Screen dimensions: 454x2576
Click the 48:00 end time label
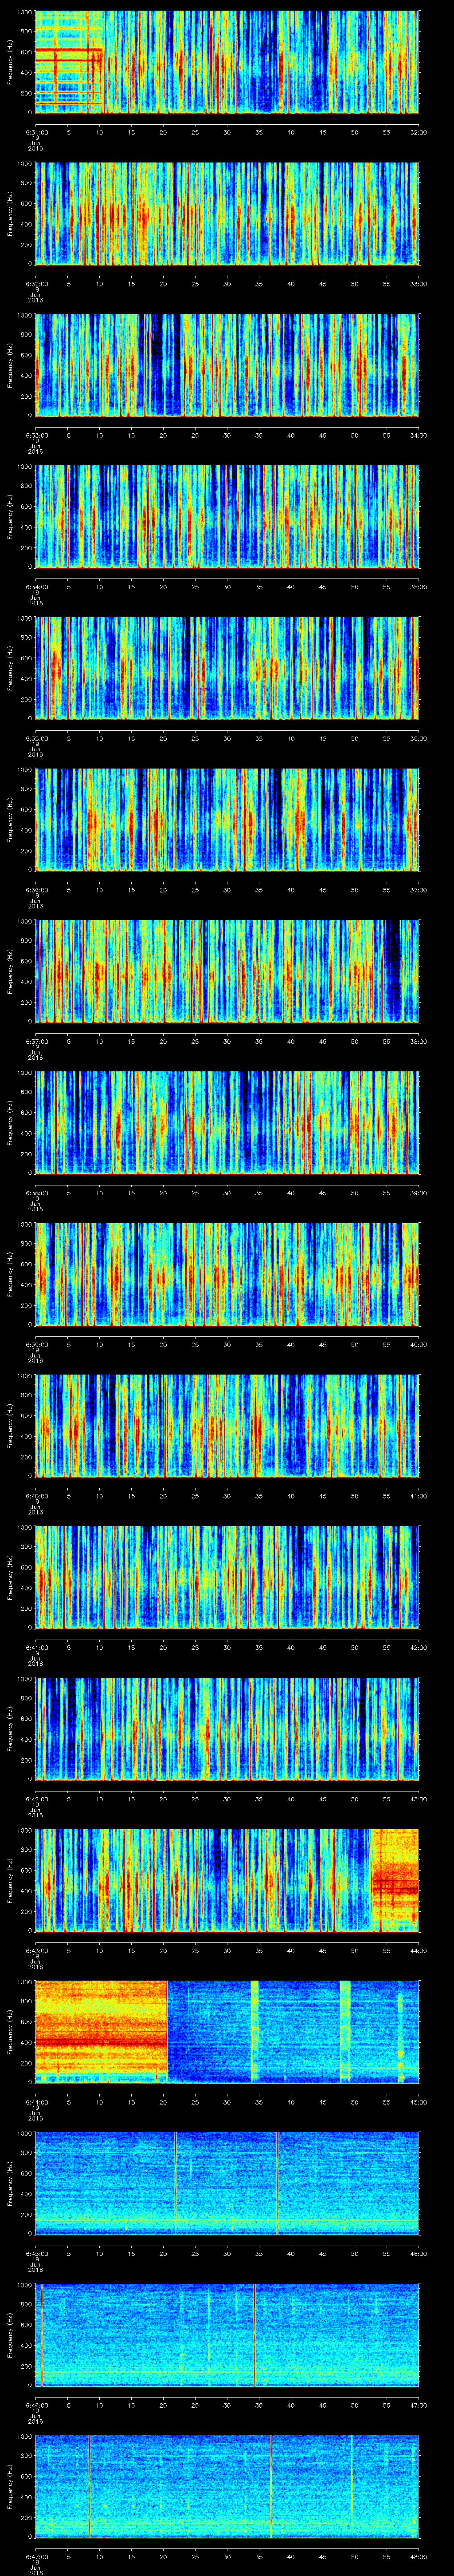418,2556
